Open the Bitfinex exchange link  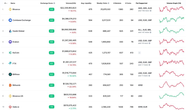pos(16,74)
